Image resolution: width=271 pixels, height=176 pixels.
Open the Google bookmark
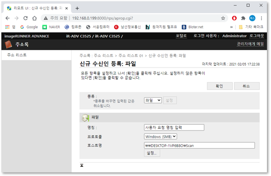[x=29, y=27]
